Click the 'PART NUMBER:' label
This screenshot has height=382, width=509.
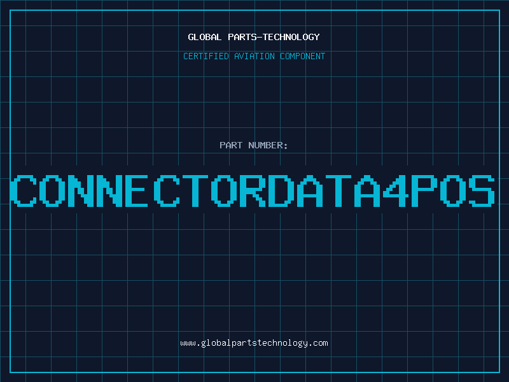coord(254,145)
